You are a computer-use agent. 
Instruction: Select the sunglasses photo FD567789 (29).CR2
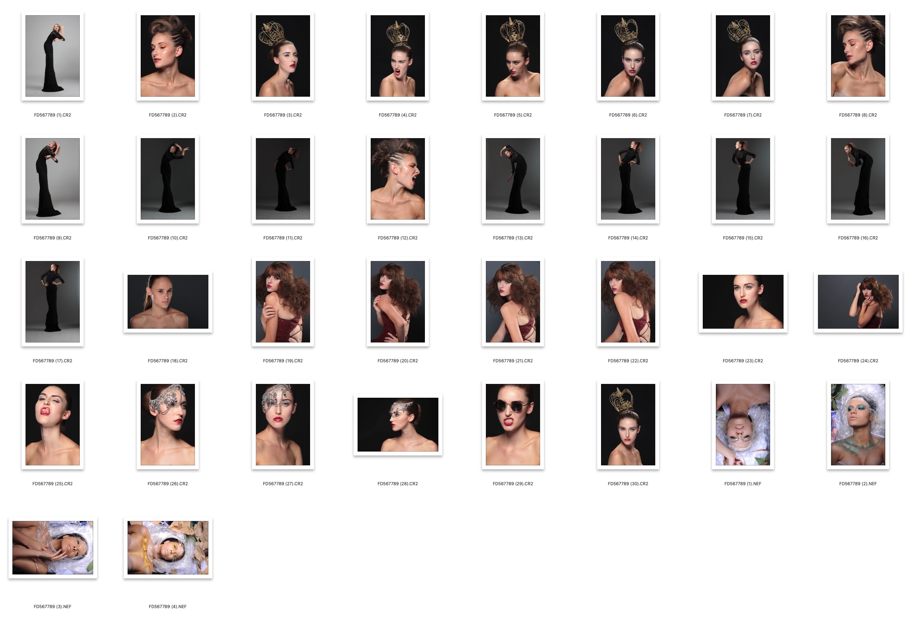tap(513, 424)
